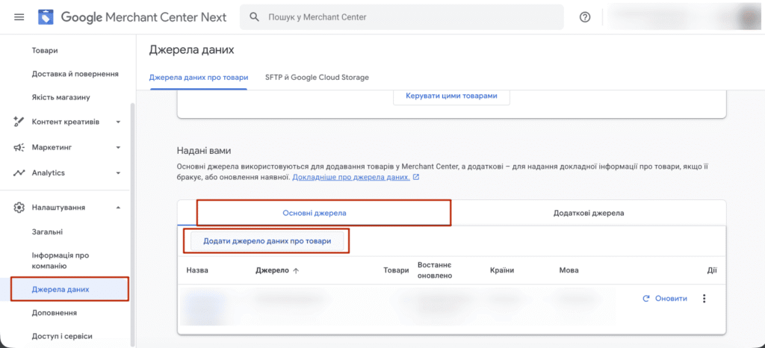
Task: Expand the Analytics section arrow
Action: [x=118, y=173]
